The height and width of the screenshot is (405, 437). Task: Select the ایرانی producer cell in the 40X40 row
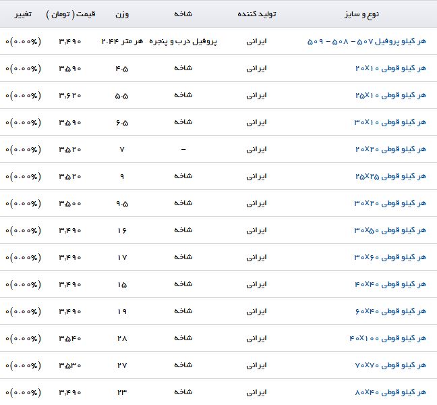coord(256,284)
